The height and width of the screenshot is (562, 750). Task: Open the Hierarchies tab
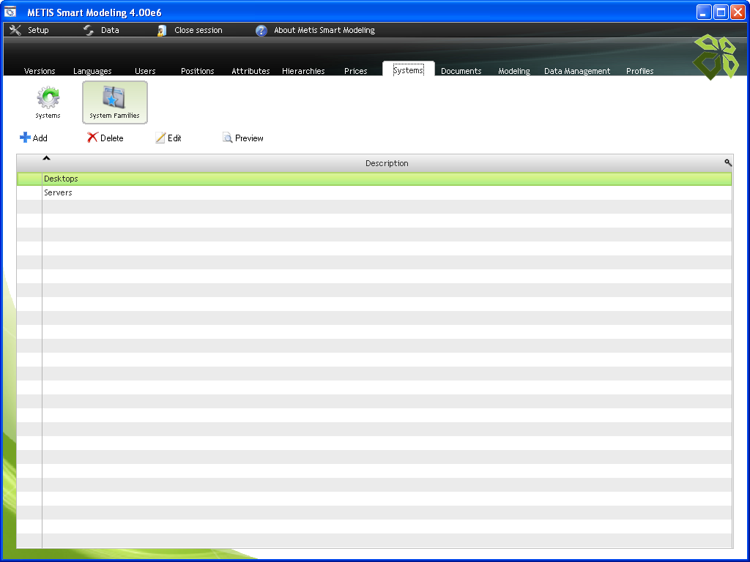(x=303, y=71)
